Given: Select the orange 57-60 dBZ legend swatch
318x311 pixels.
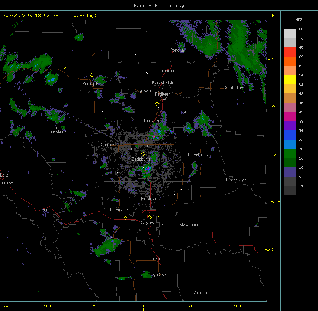Looking at the screenshot, I should 290,61.
